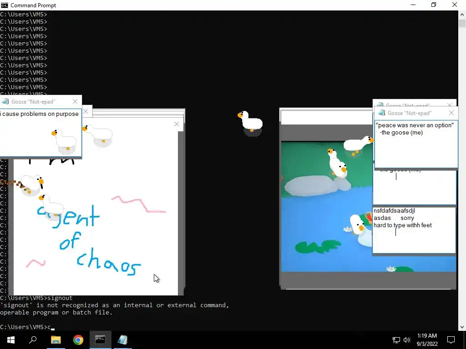Close the partially hidden right Goose note

coord(450,105)
